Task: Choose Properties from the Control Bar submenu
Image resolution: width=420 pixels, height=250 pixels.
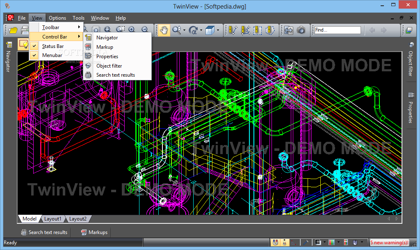Action: point(117,56)
